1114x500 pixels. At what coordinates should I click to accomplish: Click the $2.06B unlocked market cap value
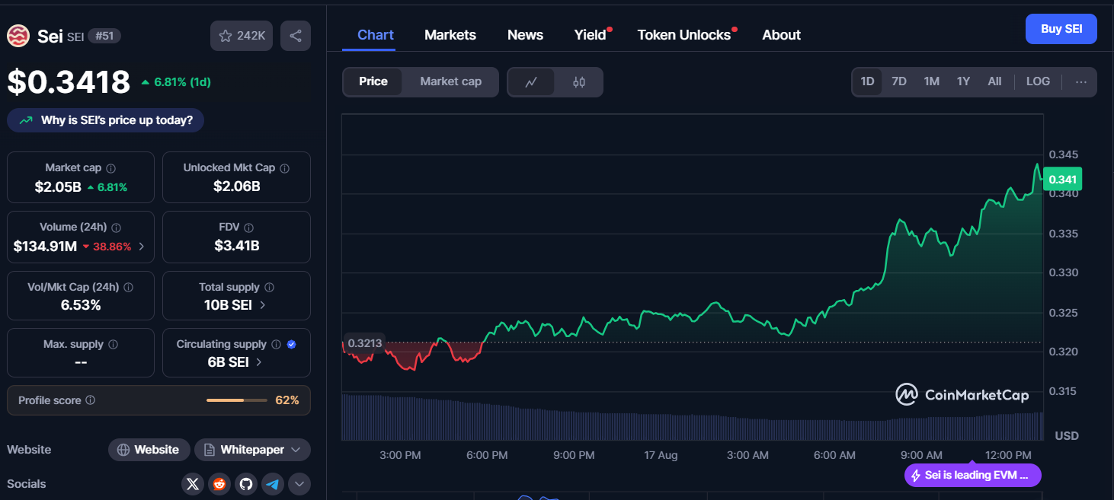pos(236,186)
